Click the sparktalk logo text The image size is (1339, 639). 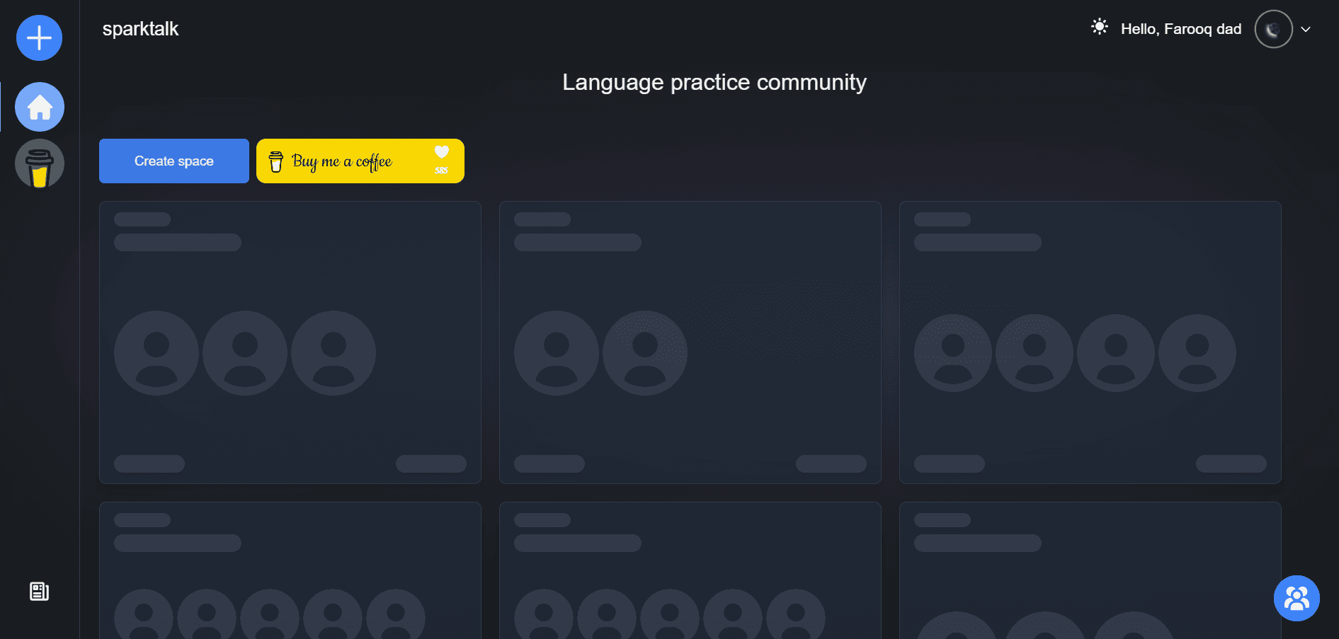(x=140, y=29)
